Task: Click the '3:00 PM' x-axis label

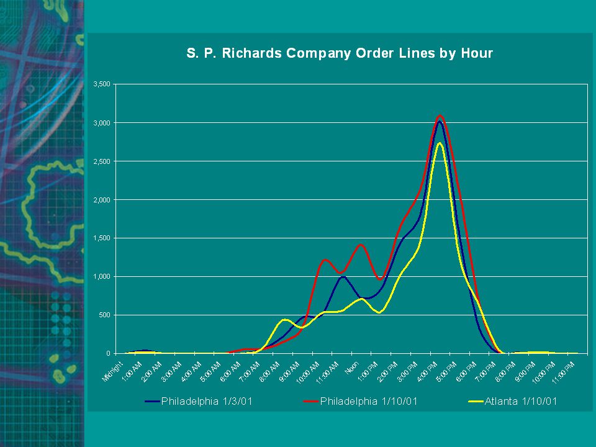Action: tap(407, 371)
